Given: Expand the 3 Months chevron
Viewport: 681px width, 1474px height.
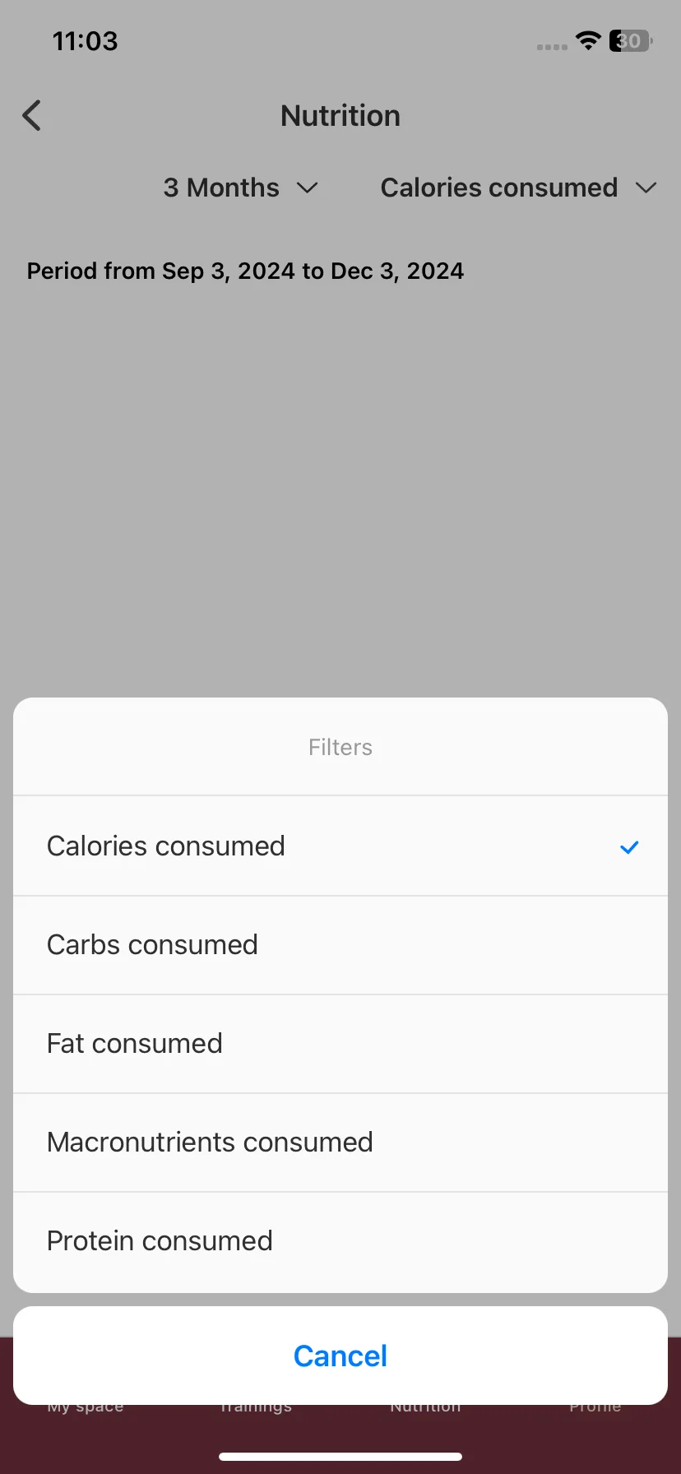Looking at the screenshot, I should tap(308, 188).
